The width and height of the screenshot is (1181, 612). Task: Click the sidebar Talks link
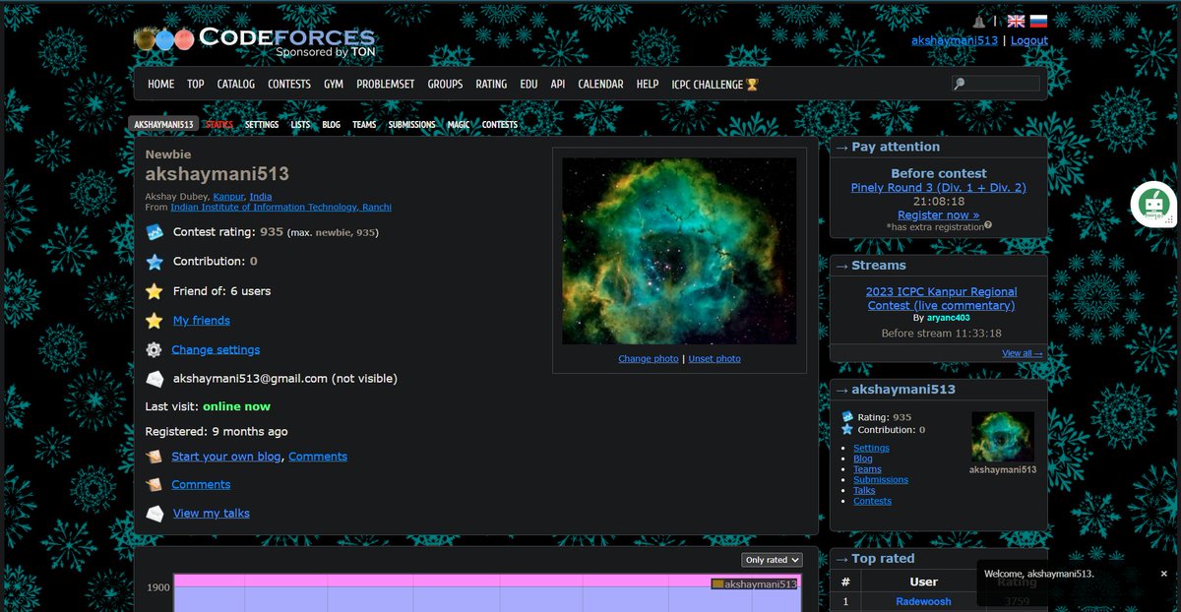click(864, 490)
